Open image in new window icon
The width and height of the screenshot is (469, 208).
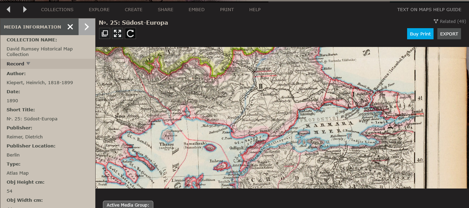click(x=105, y=33)
